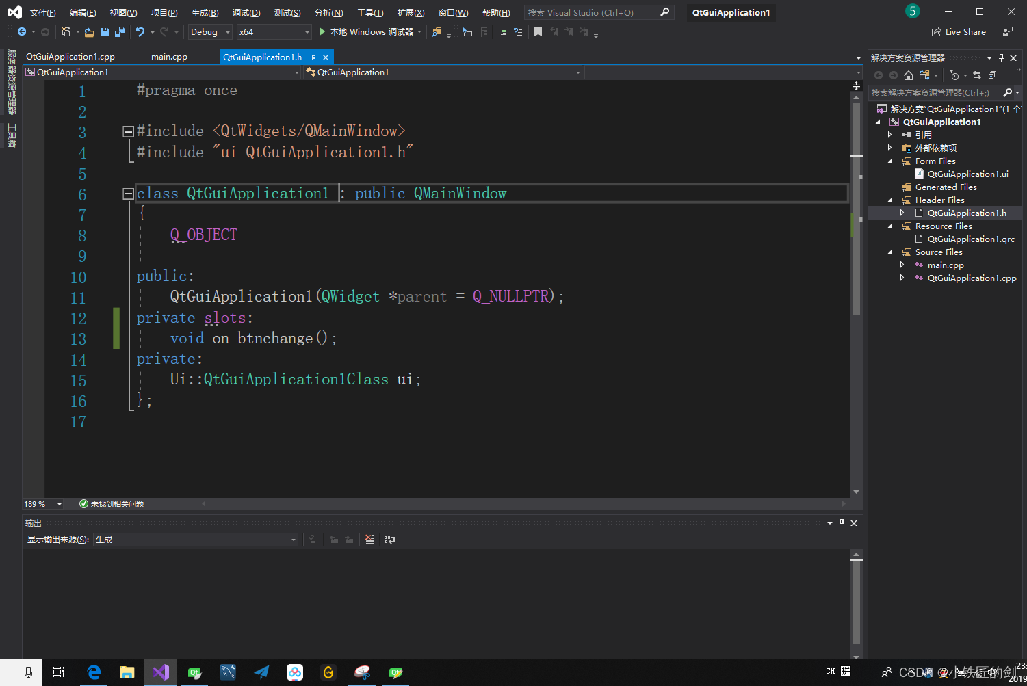This screenshot has width=1027, height=686.
Task: Switch to the main.cpp tab
Action: (x=168, y=56)
